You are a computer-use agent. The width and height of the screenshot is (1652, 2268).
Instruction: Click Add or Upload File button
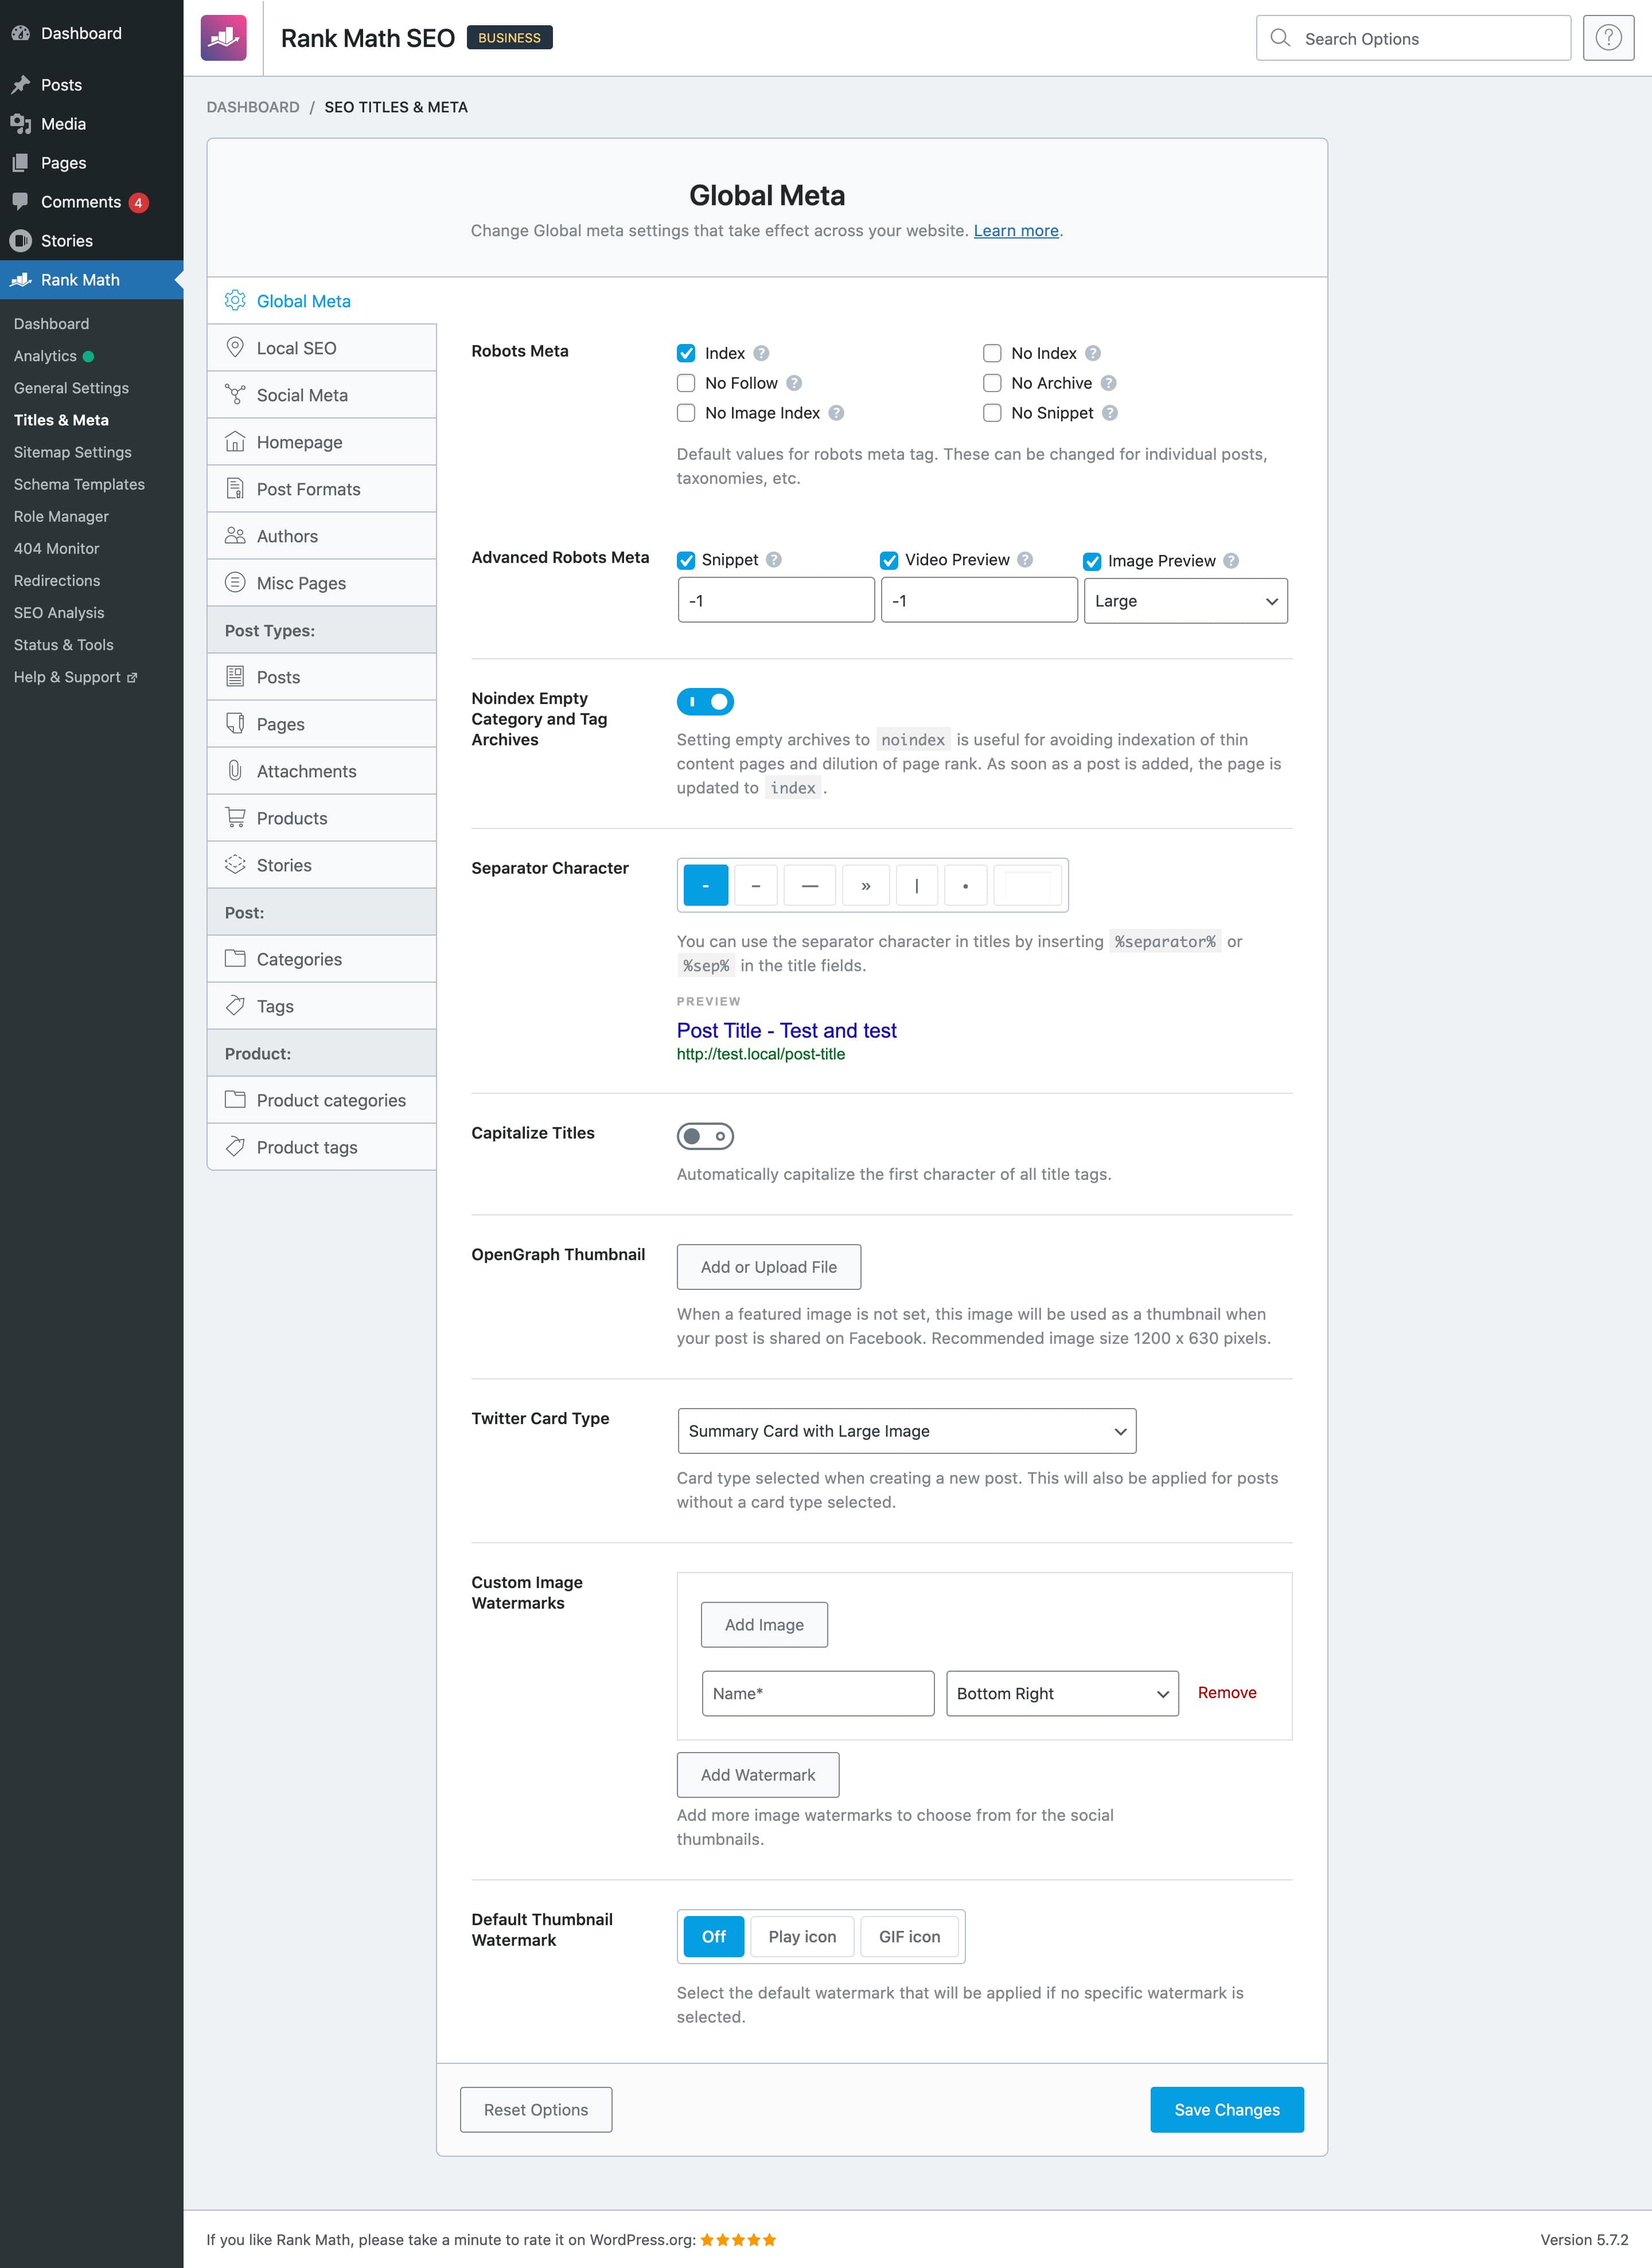point(769,1267)
